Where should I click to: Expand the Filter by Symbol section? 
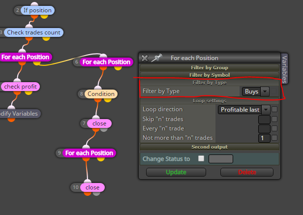(210, 75)
